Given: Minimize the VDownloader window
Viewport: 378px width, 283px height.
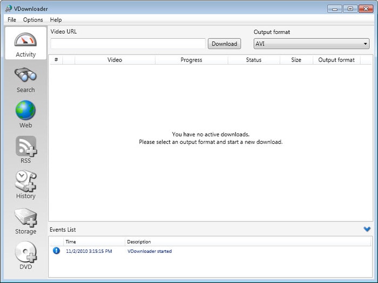Looking at the screenshot, I should [x=335, y=9].
